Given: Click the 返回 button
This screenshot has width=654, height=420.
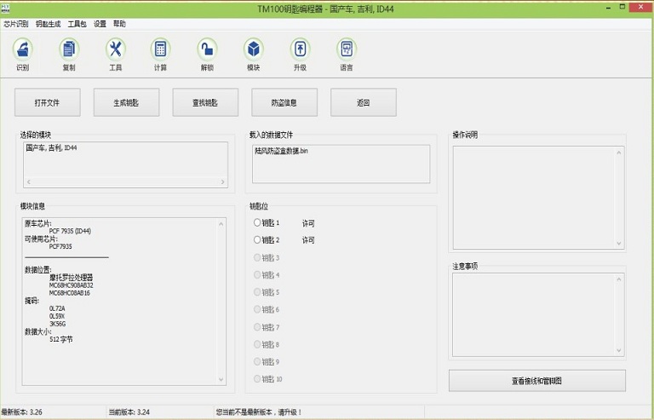Looking at the screenshot, I should coord(364,102).
